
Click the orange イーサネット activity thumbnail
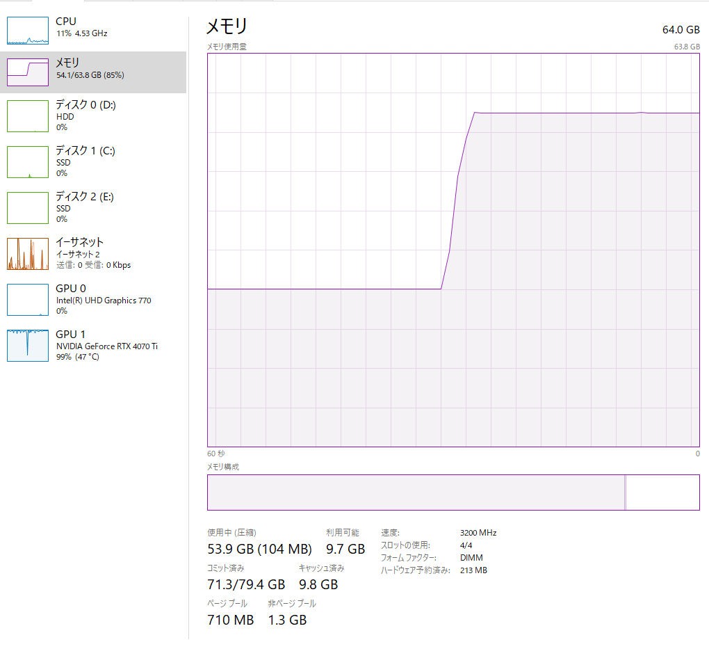point(28,253)
